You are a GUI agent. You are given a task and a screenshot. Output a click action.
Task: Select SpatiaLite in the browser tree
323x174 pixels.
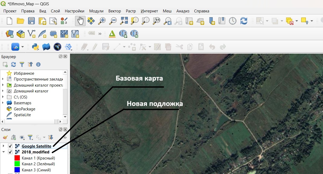coord(22,115)
